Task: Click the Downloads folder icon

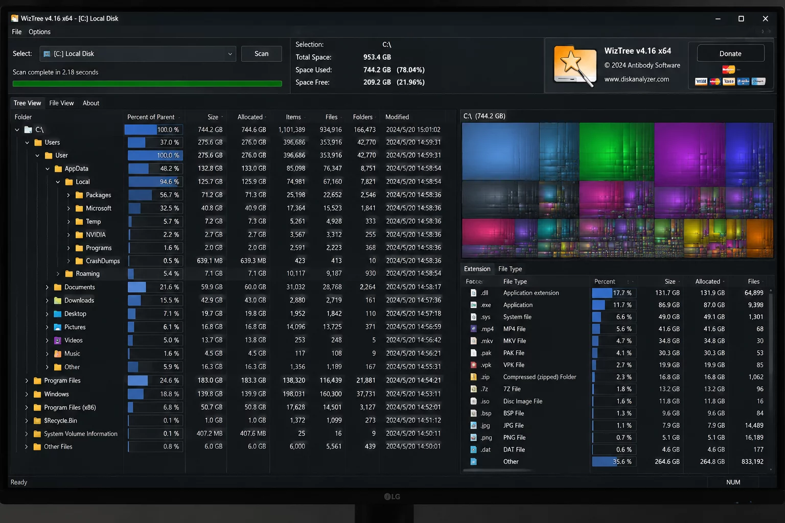Action: point(58,300)
